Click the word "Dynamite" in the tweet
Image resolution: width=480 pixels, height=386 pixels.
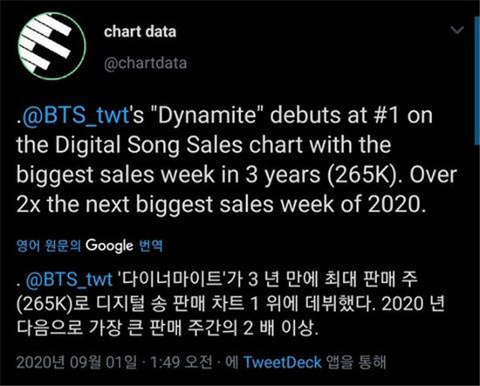206,115
